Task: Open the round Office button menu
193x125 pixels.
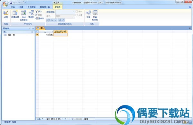Action: point(5,4)
